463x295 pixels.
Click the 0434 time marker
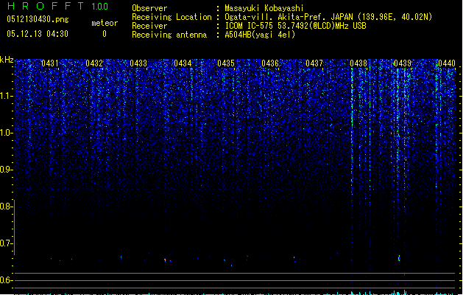click(x=183, y=63)
